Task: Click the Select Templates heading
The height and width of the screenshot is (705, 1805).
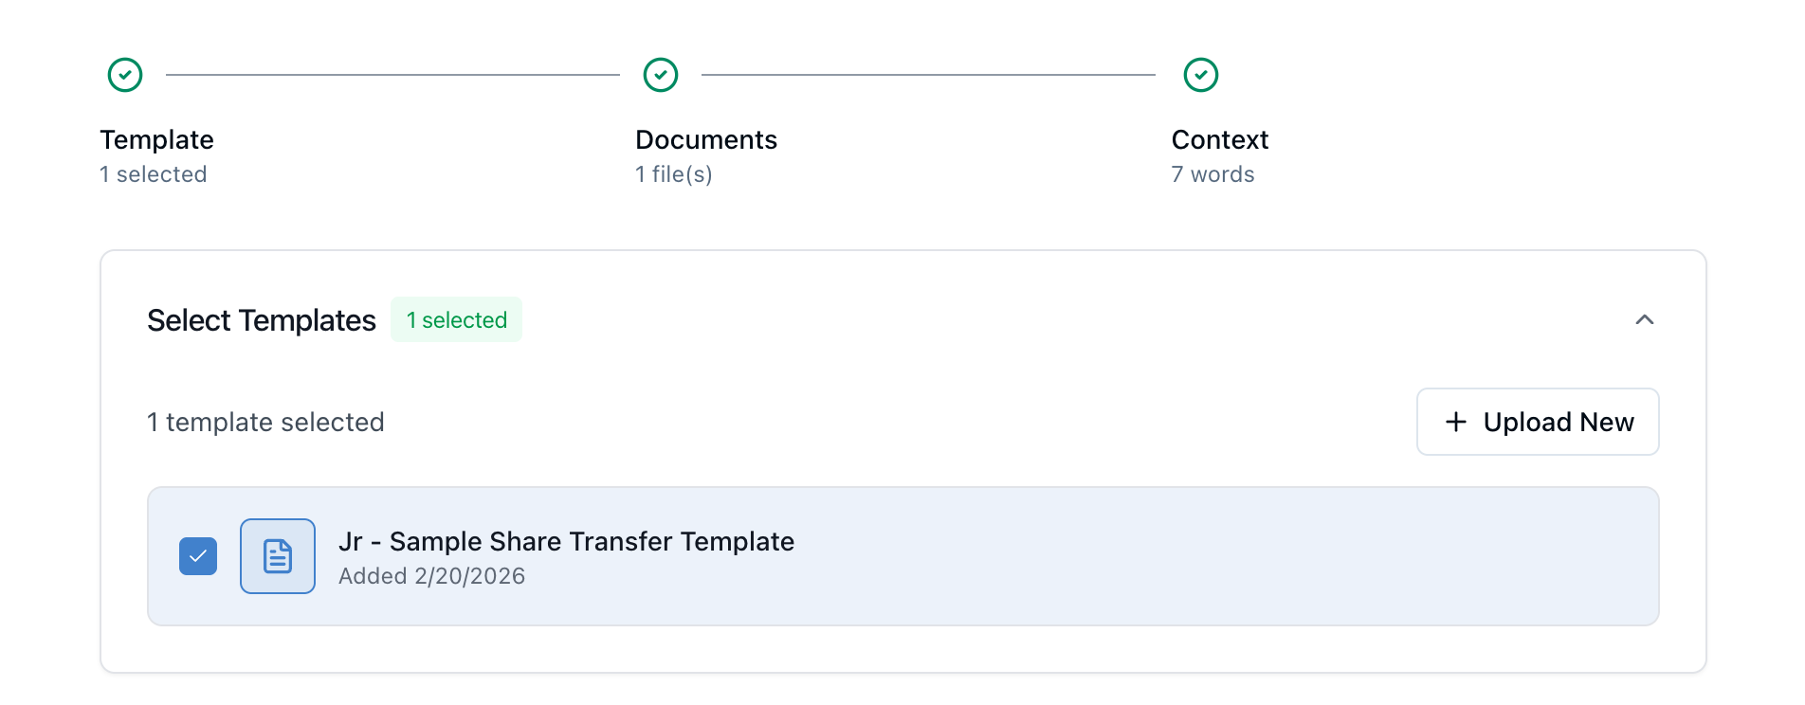Action: pos(262,320)
